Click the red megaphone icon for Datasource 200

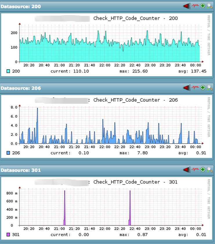point(187,6)
